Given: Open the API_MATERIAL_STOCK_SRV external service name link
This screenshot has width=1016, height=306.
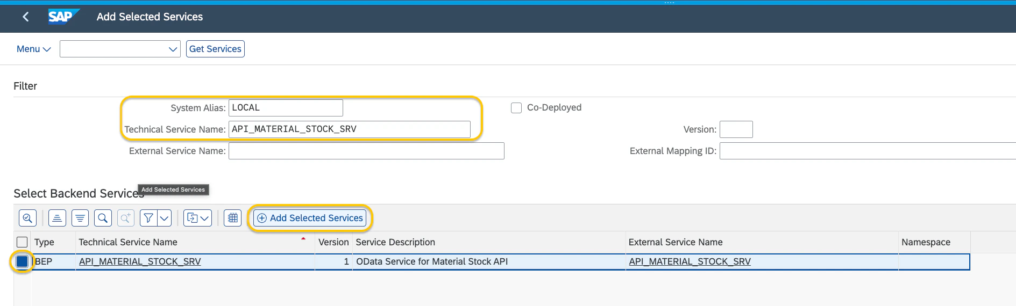Looking at the screenshot, I should 690,261.
